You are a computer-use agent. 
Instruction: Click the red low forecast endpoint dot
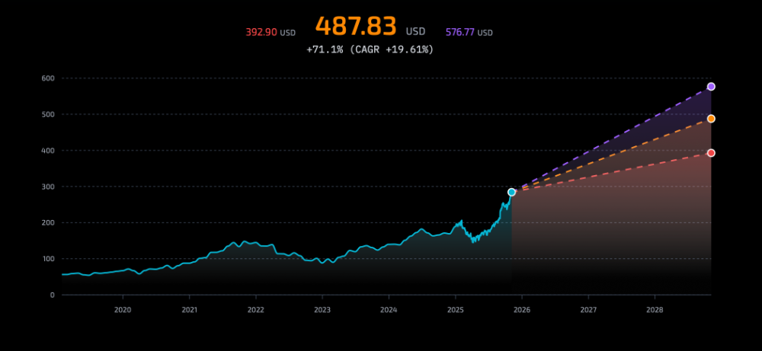[711, 153]
